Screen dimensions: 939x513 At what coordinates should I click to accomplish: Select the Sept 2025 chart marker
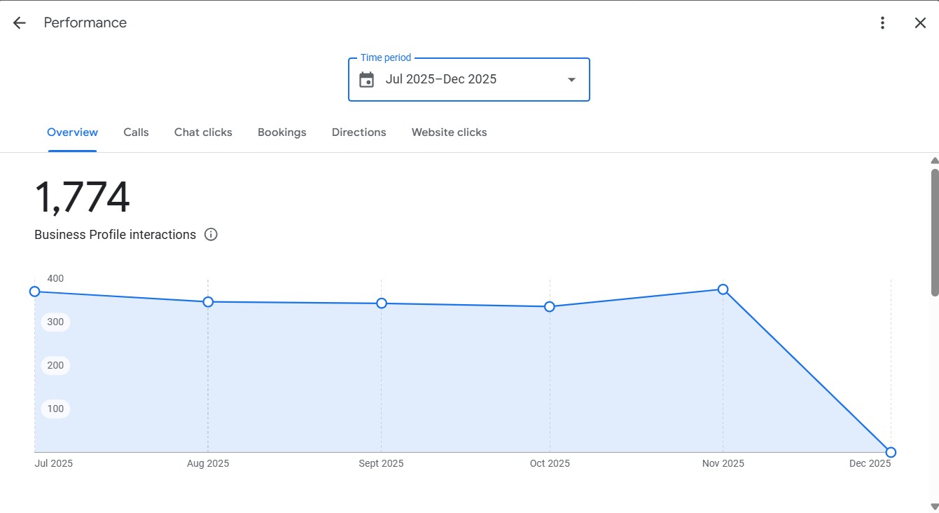(382, 303)
